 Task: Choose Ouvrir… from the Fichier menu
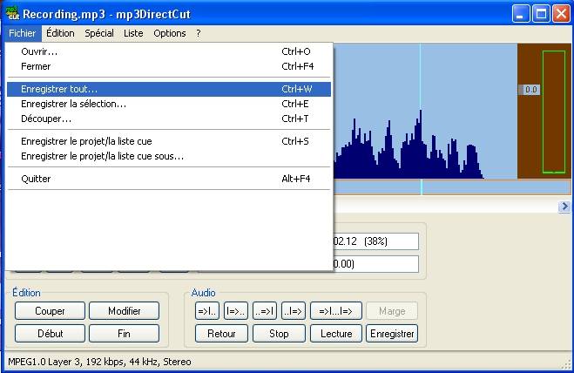pyautogui.click(x=169, y=51)
